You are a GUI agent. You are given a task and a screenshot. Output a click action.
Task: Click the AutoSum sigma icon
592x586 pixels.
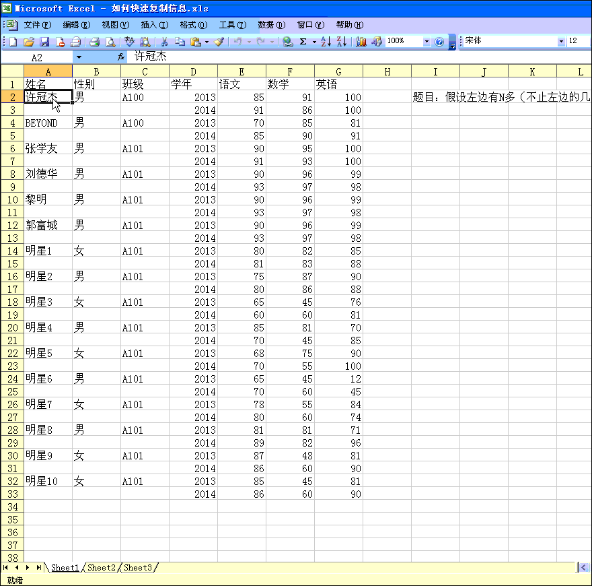(303, 42)
